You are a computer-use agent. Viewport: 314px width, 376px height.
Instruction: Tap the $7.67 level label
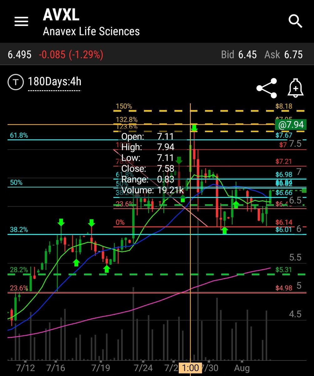click(284, 135)
